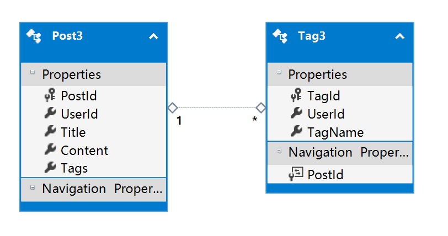Click the Tag3 entity icon

click(x=280, y=36)
